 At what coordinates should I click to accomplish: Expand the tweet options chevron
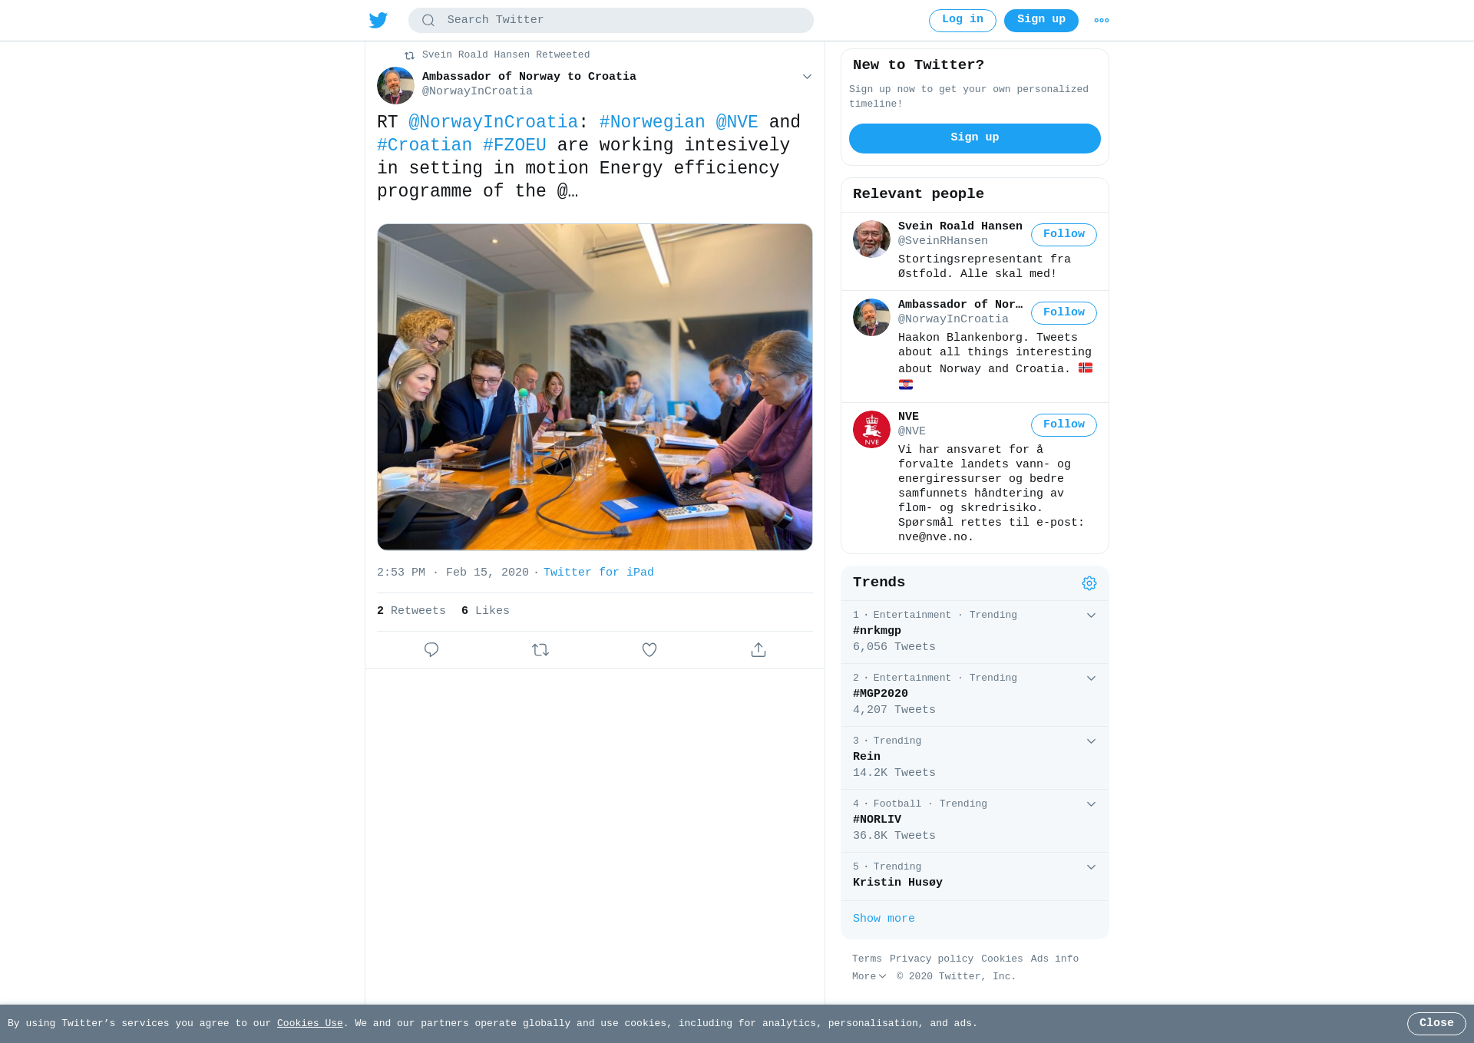pos(807,77)
